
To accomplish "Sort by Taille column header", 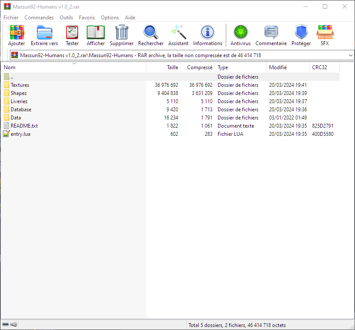I will pos(164,67).
